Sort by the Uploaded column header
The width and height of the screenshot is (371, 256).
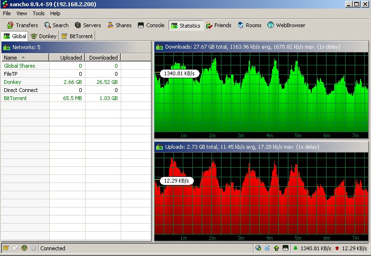coord(67,58)
